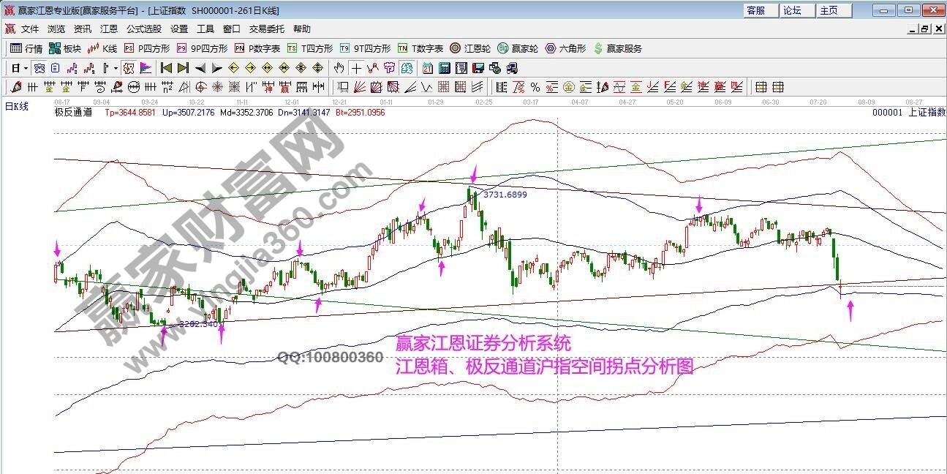Screen dimensions: 947x474
Task: Open the period dropdown beside the 日 icon
Action: tap(25, 67)
